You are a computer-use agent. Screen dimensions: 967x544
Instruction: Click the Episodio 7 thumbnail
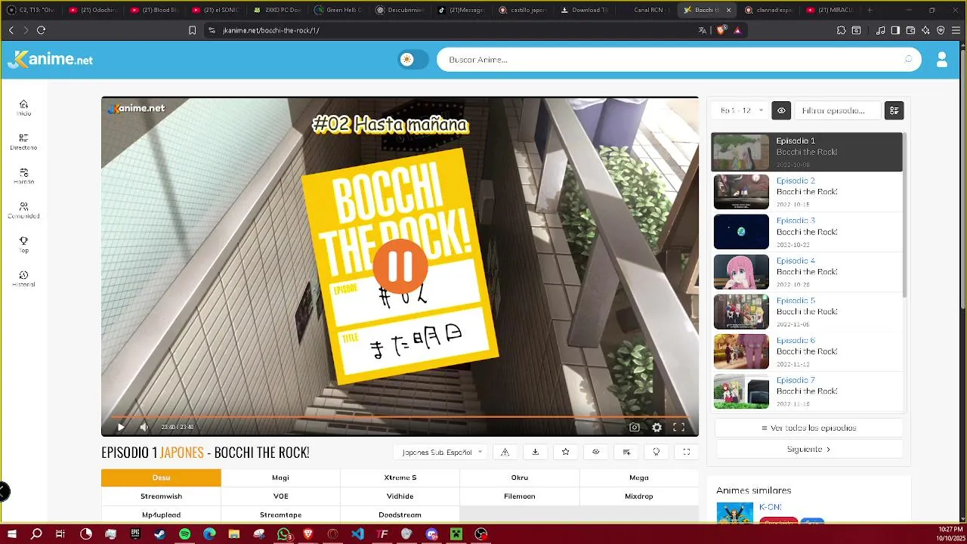click(741, 391)
